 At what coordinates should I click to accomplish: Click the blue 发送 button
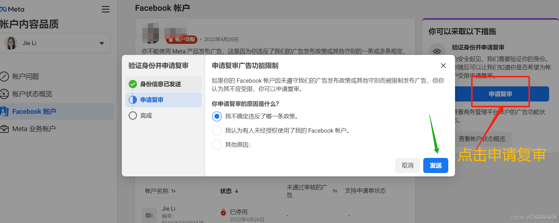pos(436,165)
